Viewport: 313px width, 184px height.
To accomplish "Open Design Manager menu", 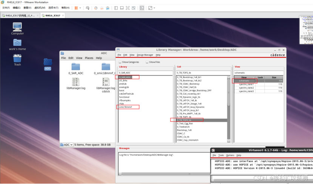I will coord(145,55).
